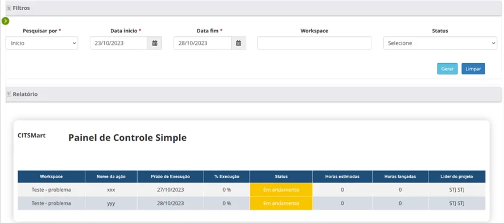Screen dimensions: 504x223
Task: Click STJ STJ leader in yyy row
Action: coord(457,203)
